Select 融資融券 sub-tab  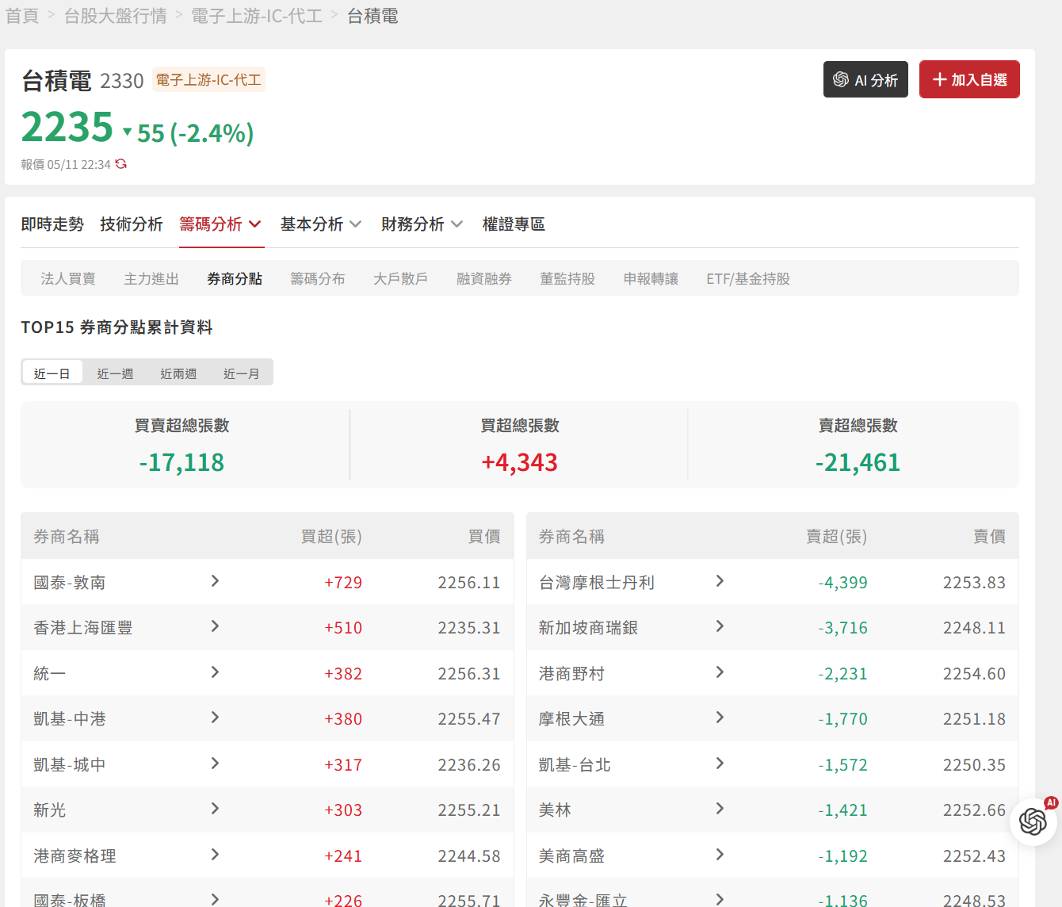click(x=484, y=279)
